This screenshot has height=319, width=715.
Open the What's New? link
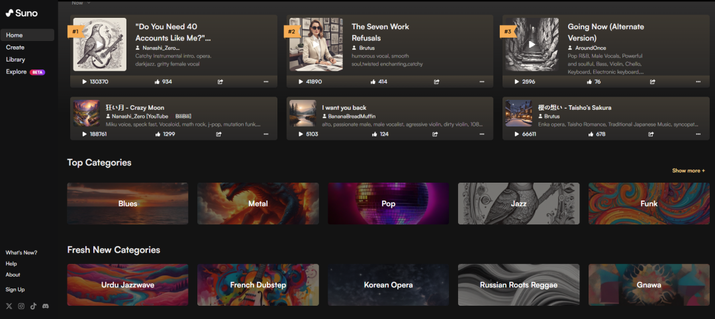click(x=21, y=253)
